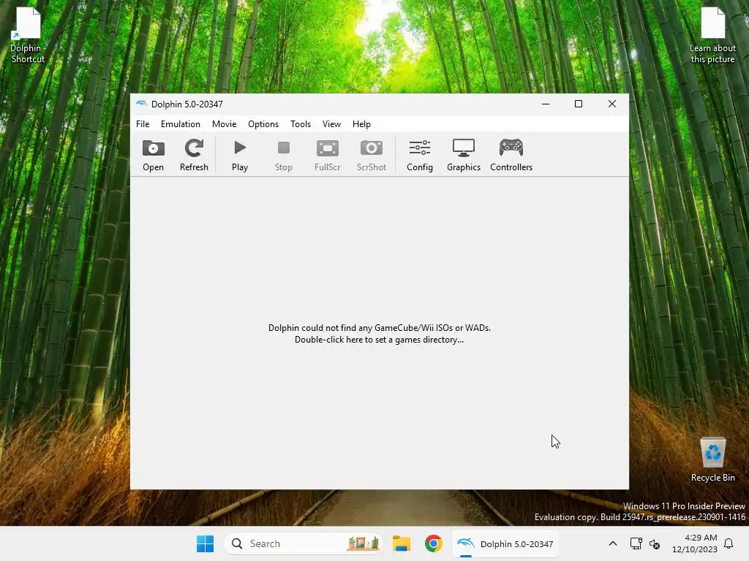Click the Dolphin logo in title bar
749x561 pixels.
tap(141, 104)
